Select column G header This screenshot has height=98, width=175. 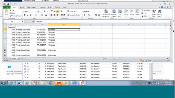[64, 24]
